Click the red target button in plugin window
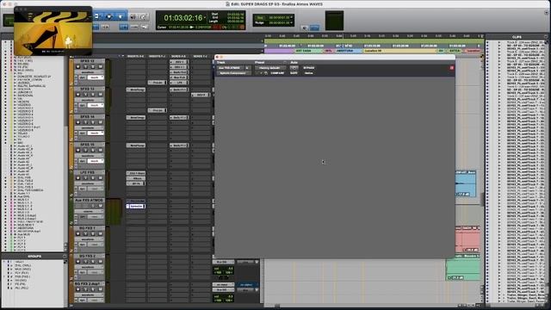551x310 pixels. (x=451, y=68)
